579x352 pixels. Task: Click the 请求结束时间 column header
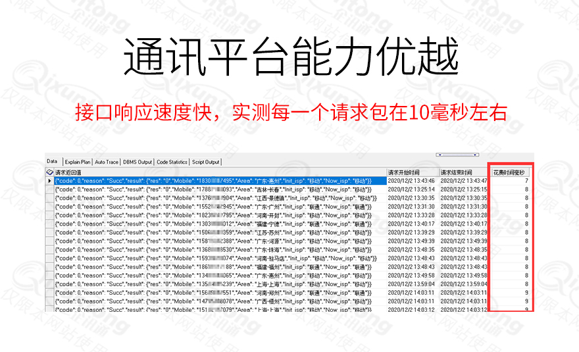[x=465, y=172]
